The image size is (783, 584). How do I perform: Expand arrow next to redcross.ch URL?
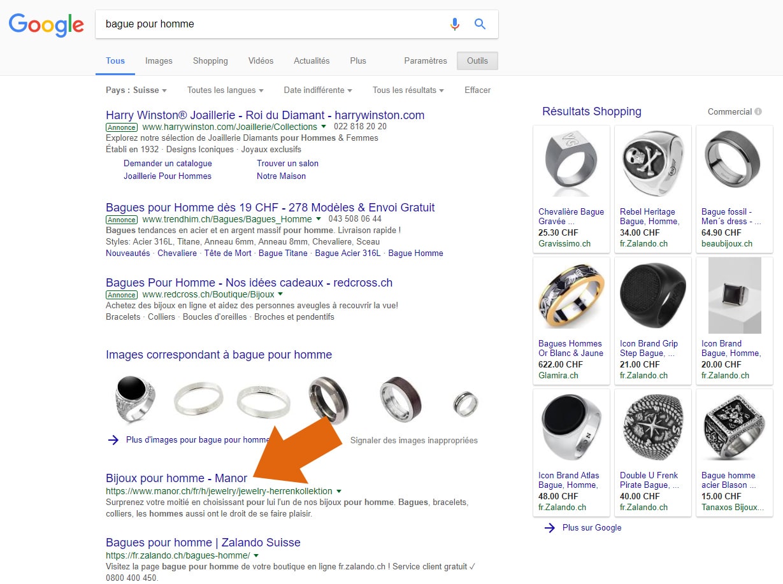point(280,295)
